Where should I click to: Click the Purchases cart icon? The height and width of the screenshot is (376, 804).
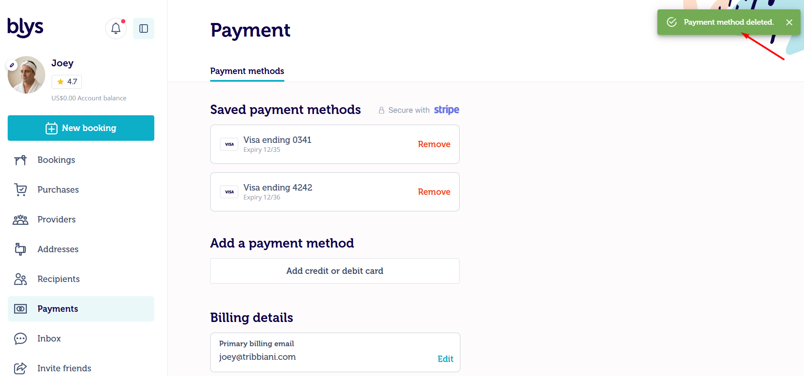pos(20,190)
